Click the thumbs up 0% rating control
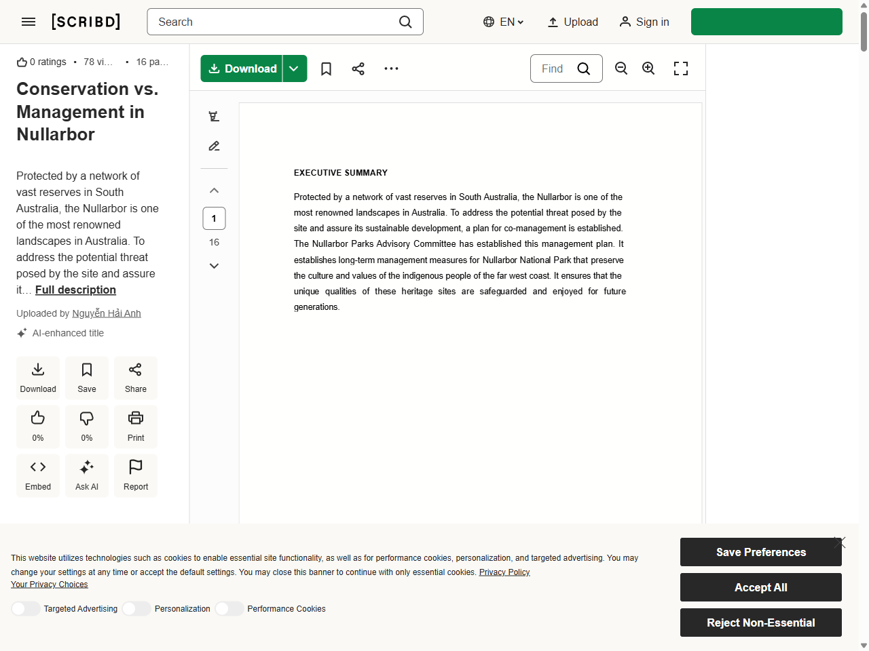 point(37,427)
